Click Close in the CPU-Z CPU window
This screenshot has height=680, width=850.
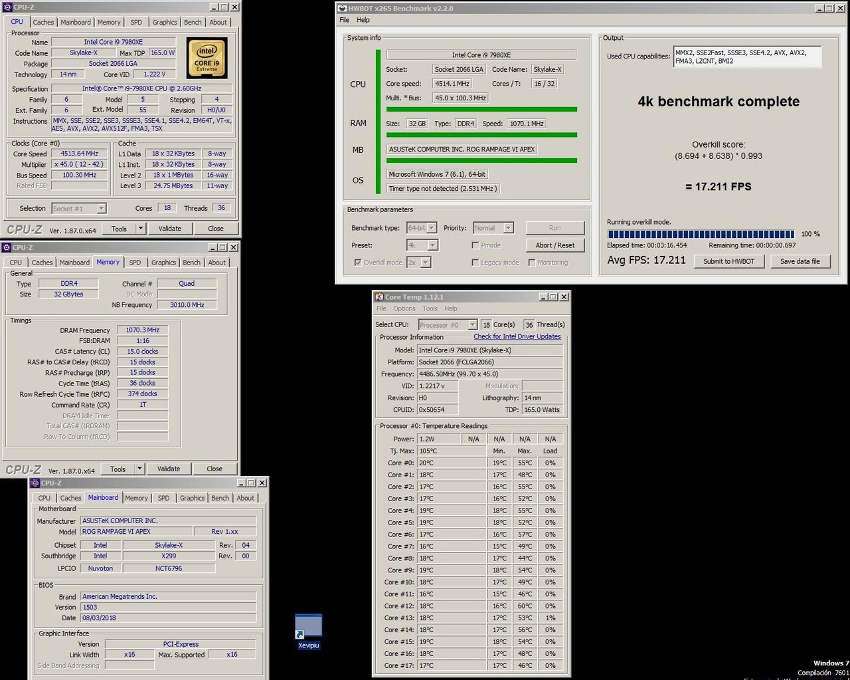(216, 229)
